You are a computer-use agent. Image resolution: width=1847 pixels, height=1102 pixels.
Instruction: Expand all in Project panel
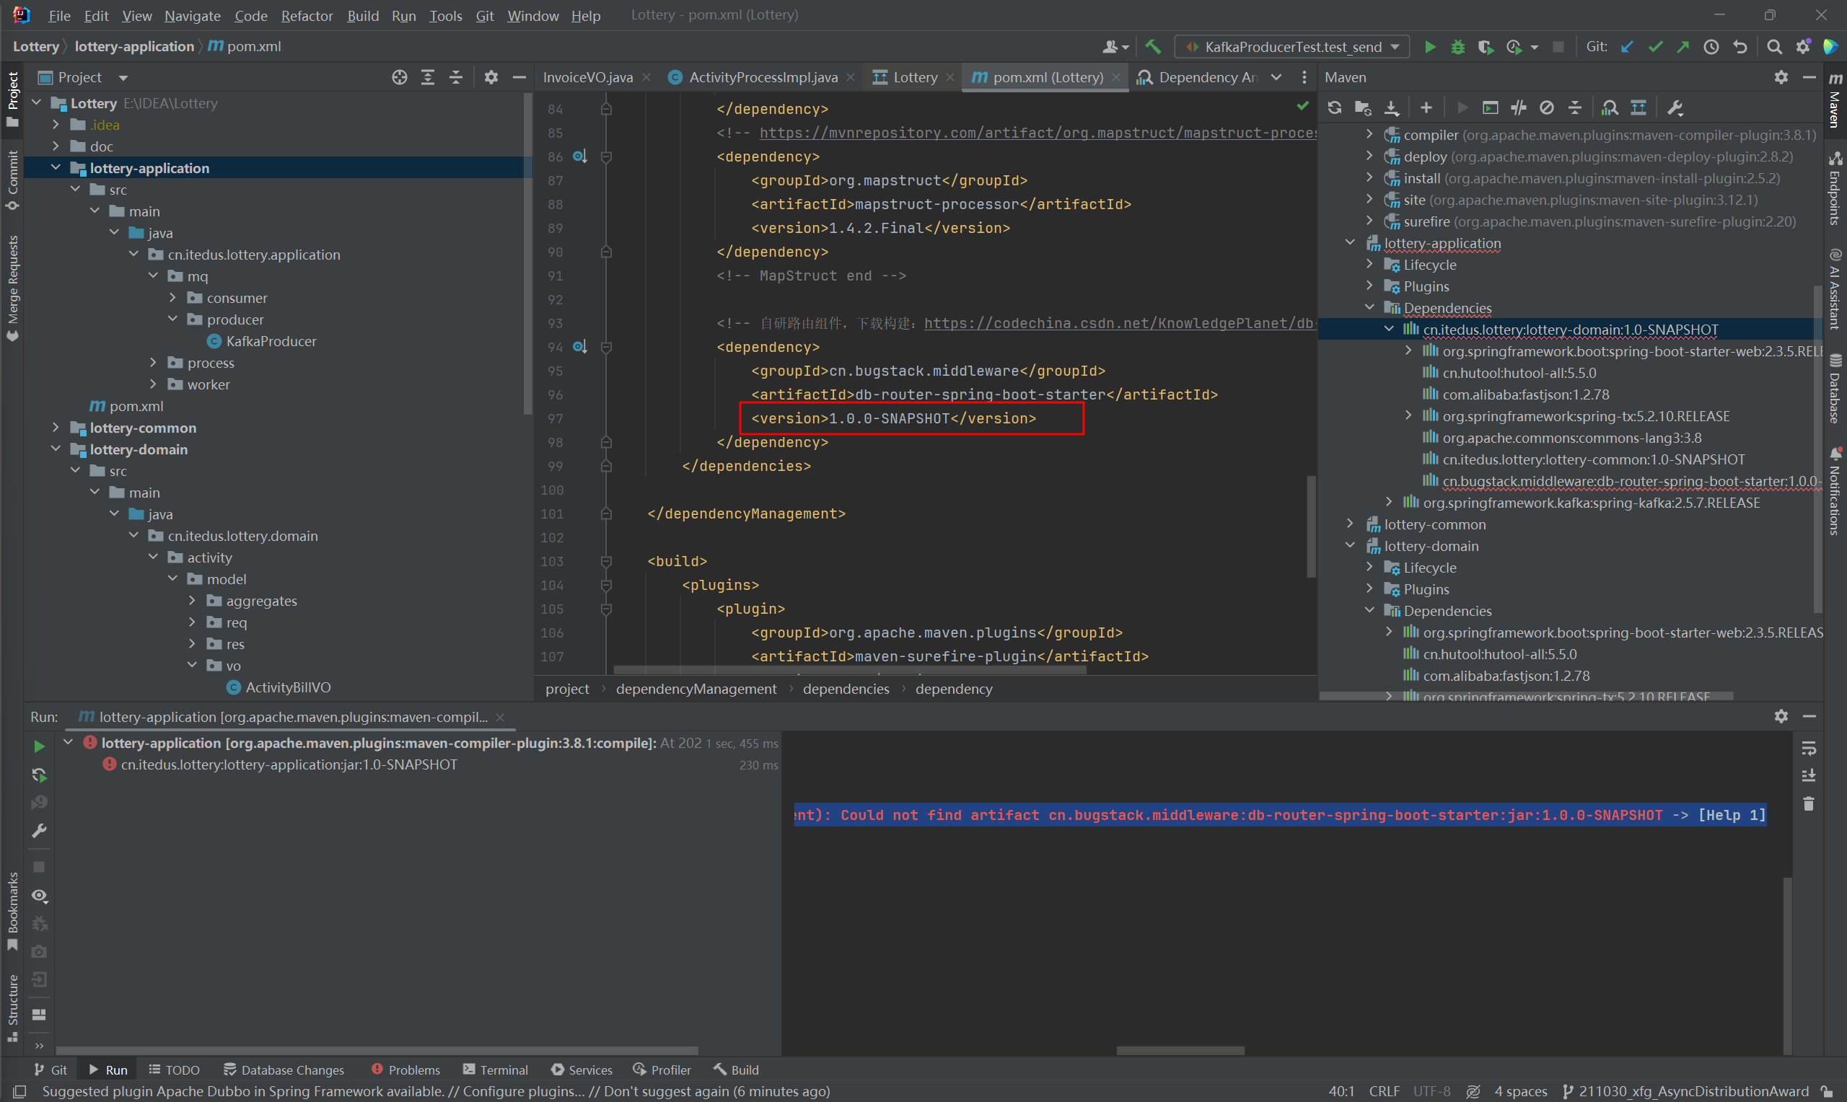(x=428, y=77)
